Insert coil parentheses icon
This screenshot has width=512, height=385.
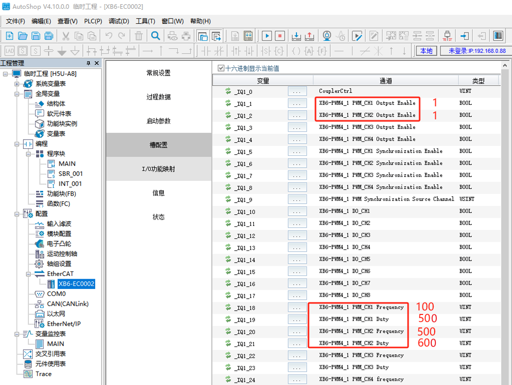coord(296,51)
